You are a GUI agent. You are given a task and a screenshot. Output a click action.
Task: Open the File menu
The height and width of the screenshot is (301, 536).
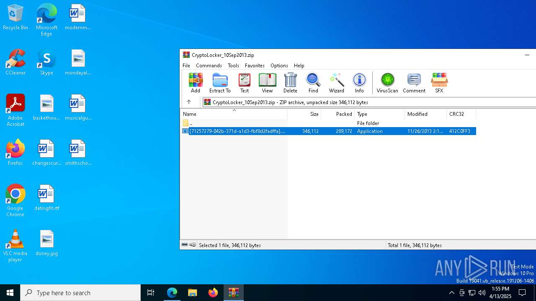(x=186, y=66)
